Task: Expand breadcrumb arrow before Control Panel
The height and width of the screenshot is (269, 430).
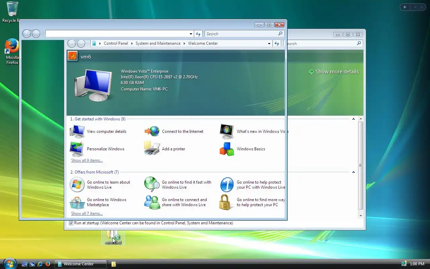Action: 100,43
